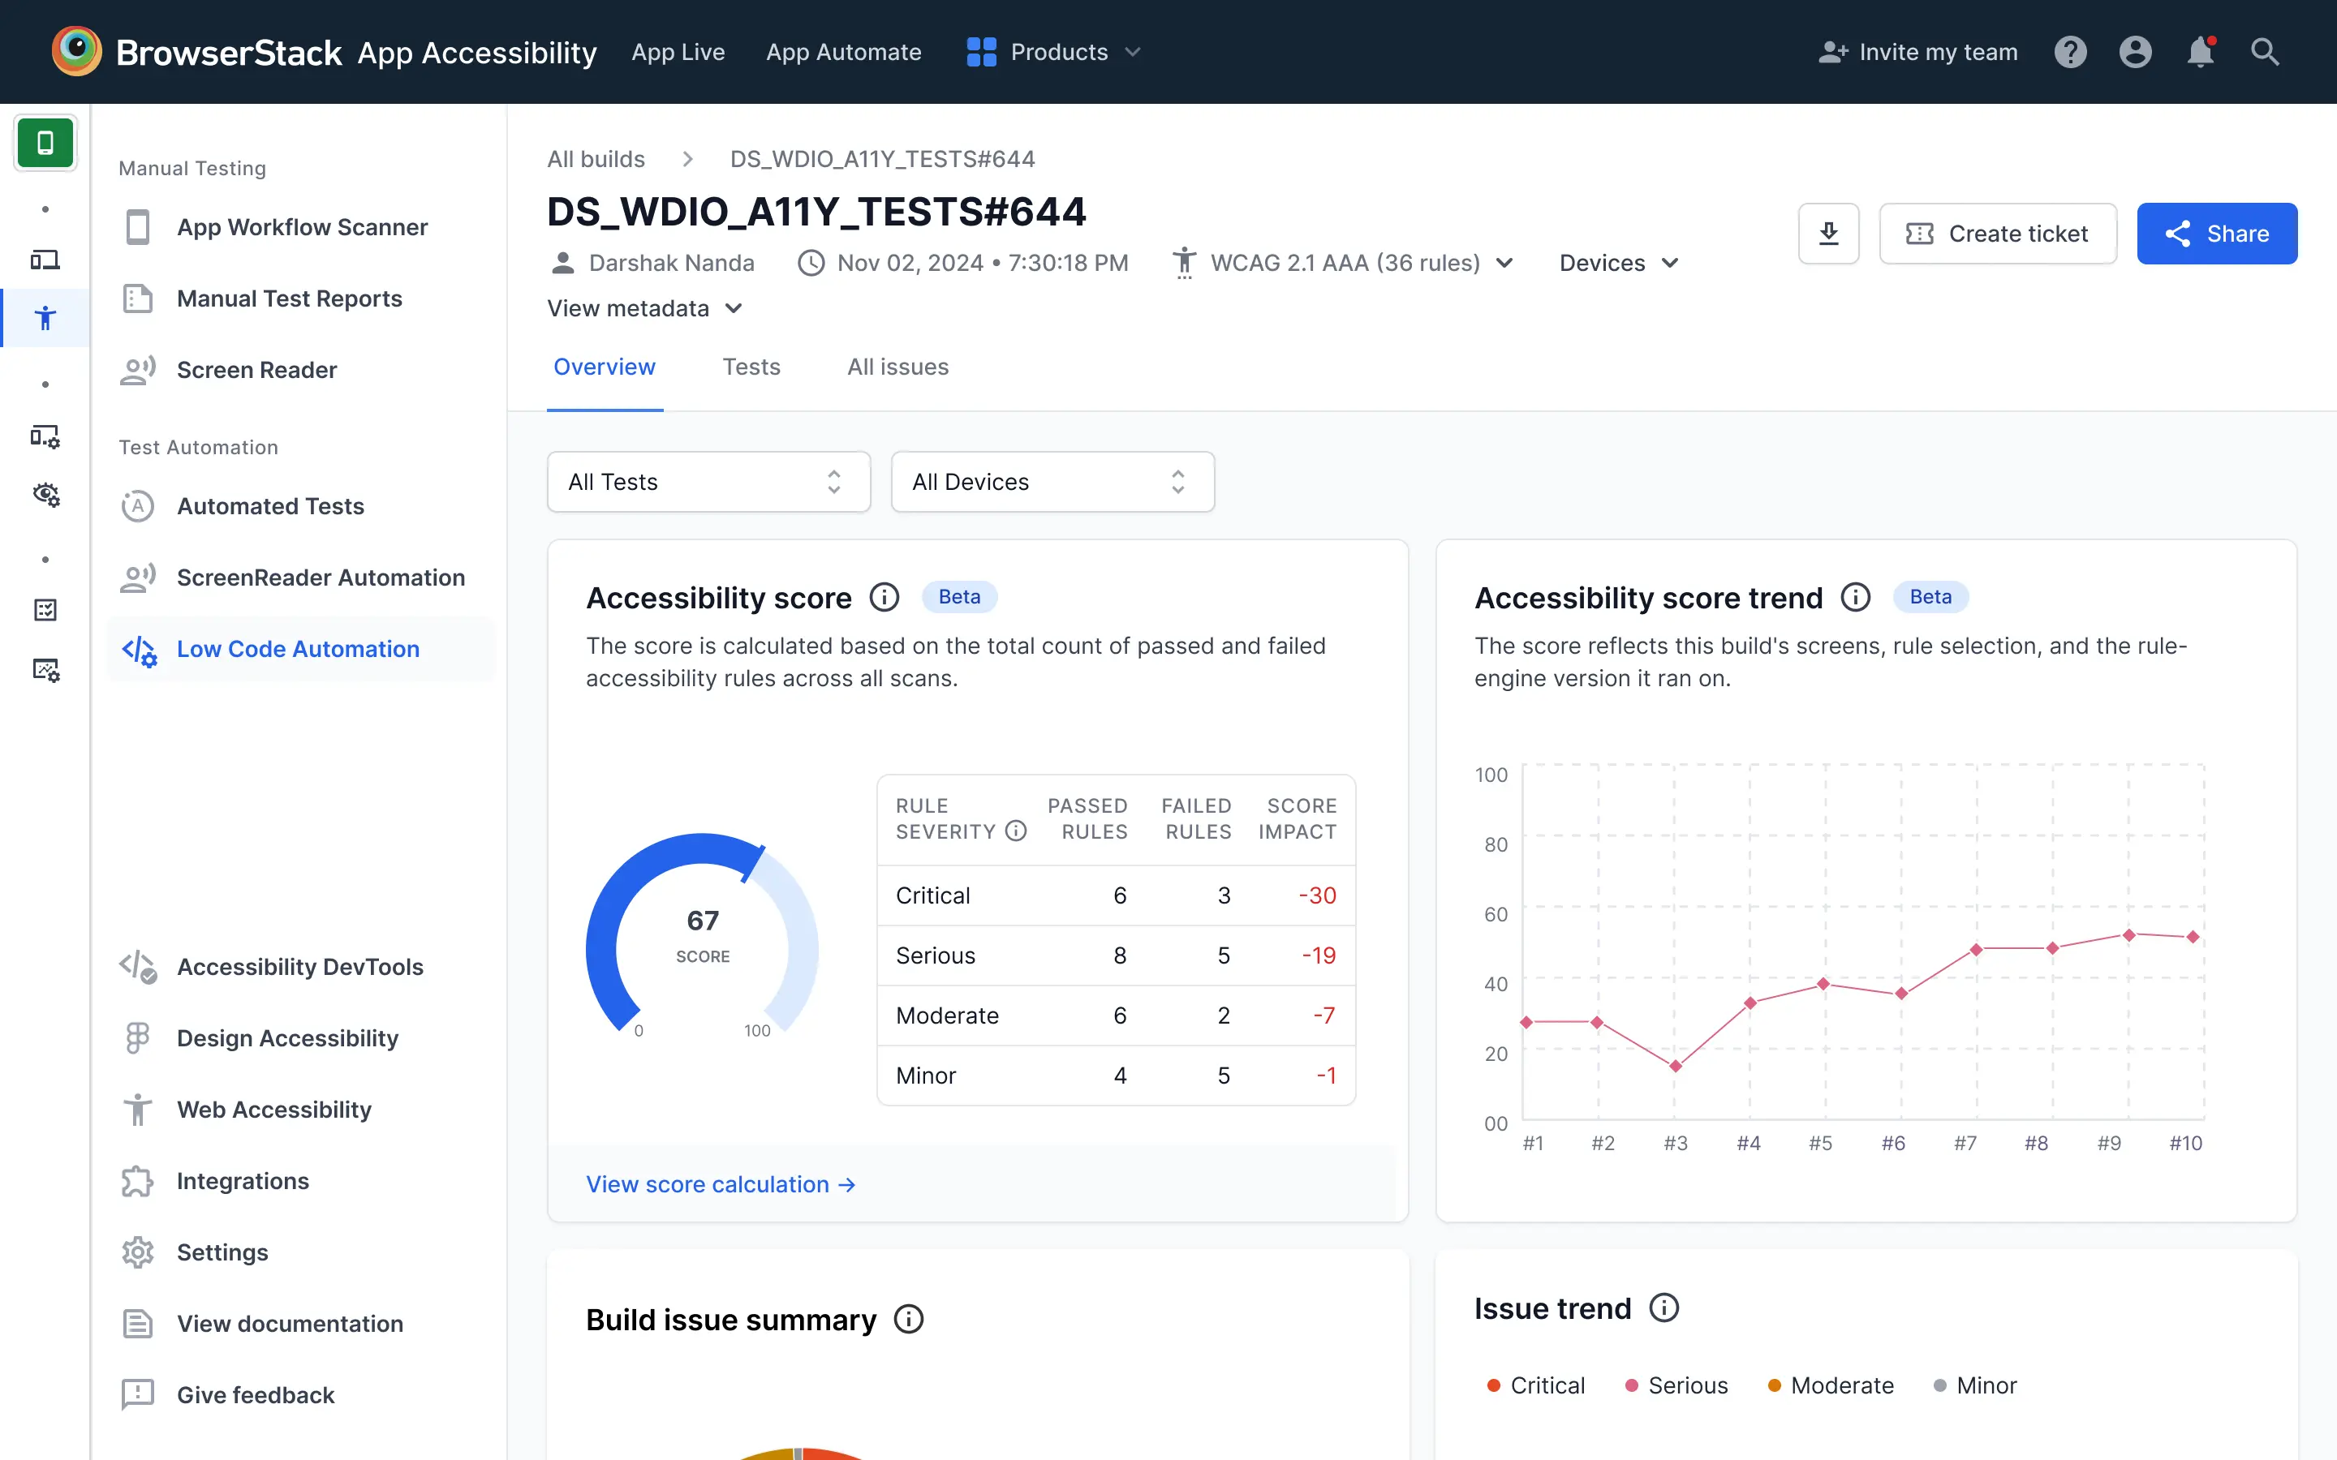Open the All Devices select box
Image resolution: width=2337 pixels, height=1460 pixels.
(1052, 482)
